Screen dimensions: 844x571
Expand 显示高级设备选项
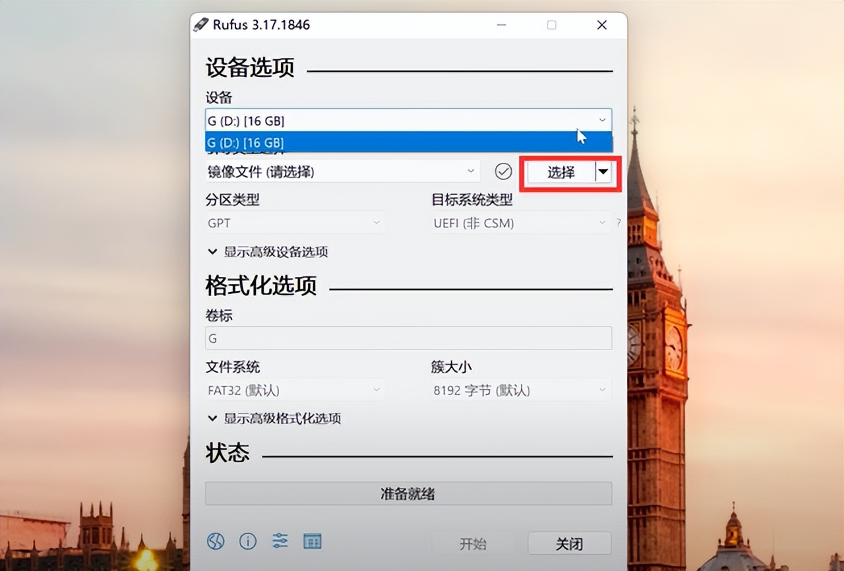[270, 252]
